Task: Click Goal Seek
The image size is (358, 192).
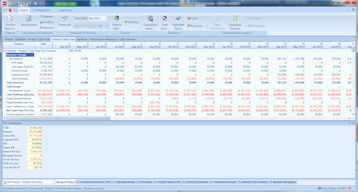Action: click(x=253, y=18)
